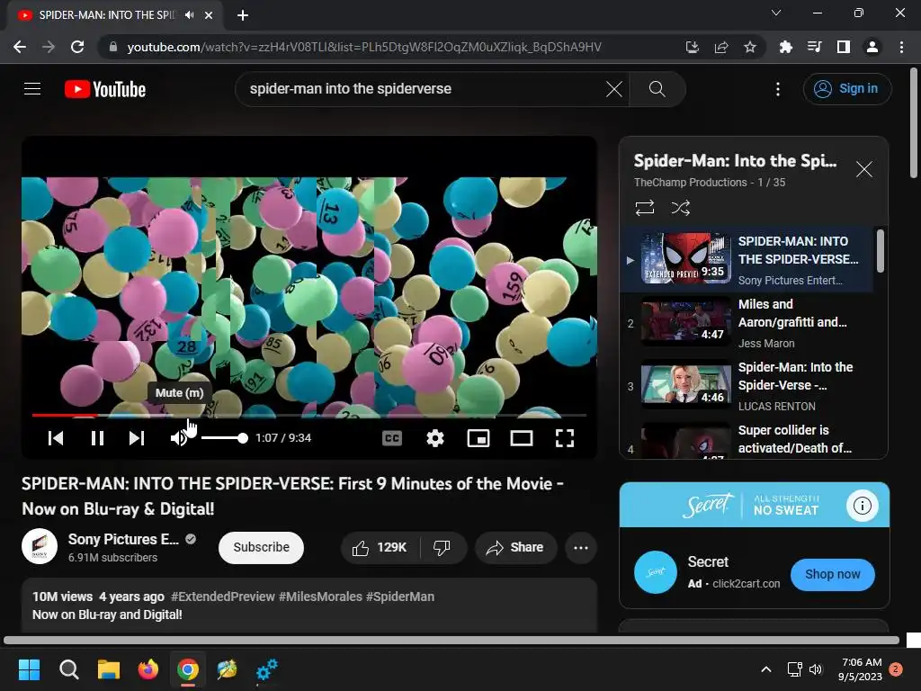Install app icon in address bar
Screen dimensions: 921x691
click(693, 47)
